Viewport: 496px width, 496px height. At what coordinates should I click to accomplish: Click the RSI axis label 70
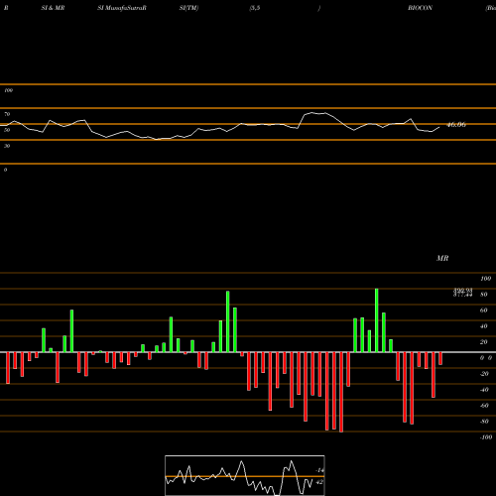point(7,114)
